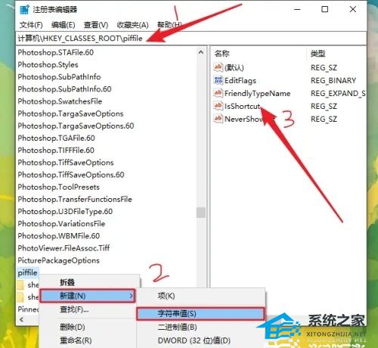Click the IsShortcut value icon

tap(218, 106)
